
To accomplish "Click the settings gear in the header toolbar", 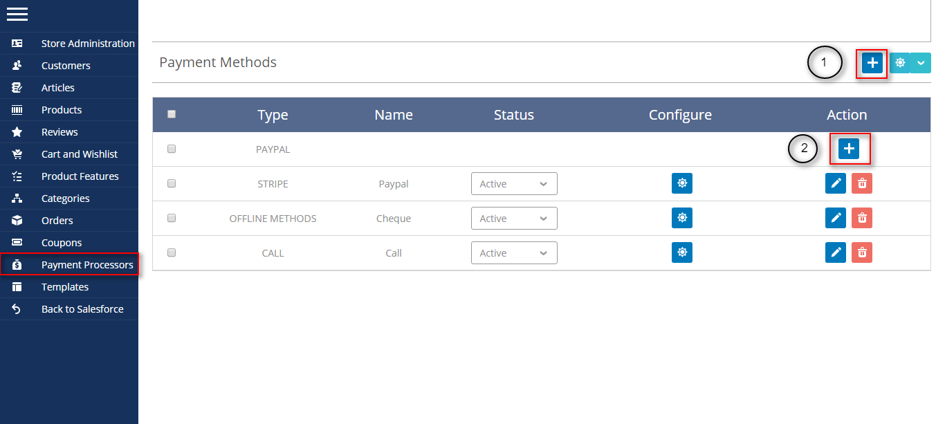I will (x=900, y=62).
